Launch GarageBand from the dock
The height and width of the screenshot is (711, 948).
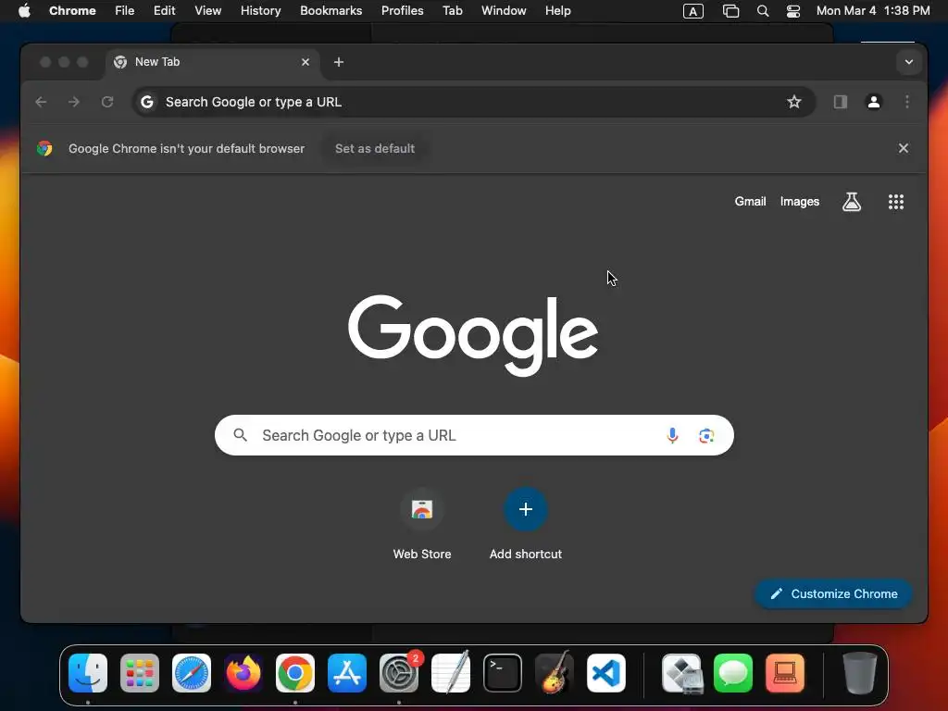(x=555, y=673)
